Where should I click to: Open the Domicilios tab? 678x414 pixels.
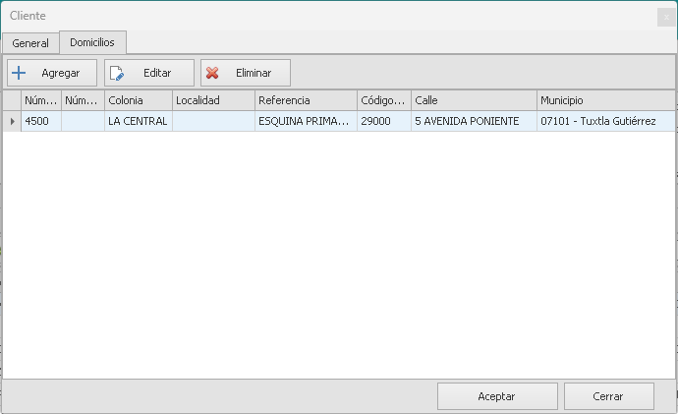tap(92, 42)
